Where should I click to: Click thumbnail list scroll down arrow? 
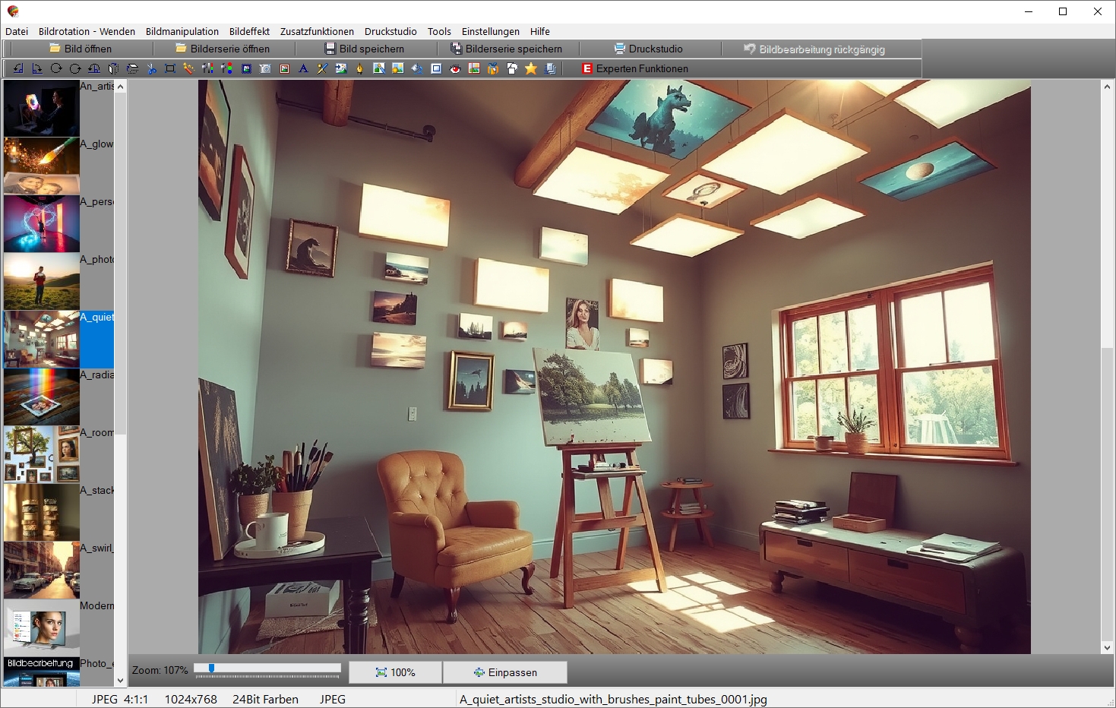[x=120, y=681]
